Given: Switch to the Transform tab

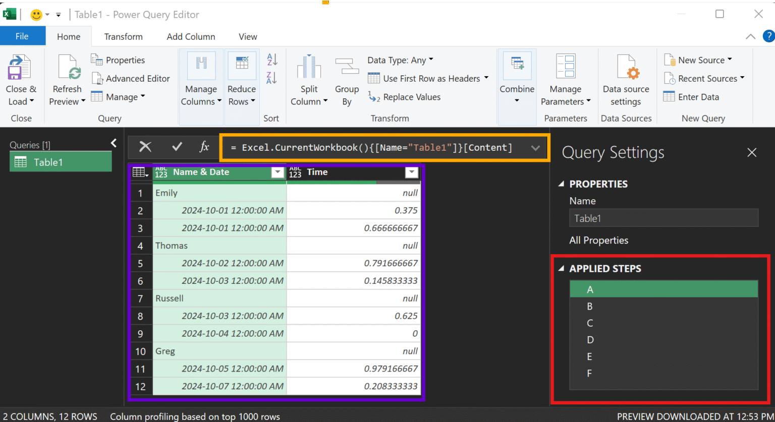Looking at the screenshot, I should 123,36.
